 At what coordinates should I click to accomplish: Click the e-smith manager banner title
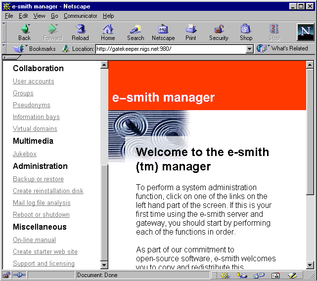163,98
